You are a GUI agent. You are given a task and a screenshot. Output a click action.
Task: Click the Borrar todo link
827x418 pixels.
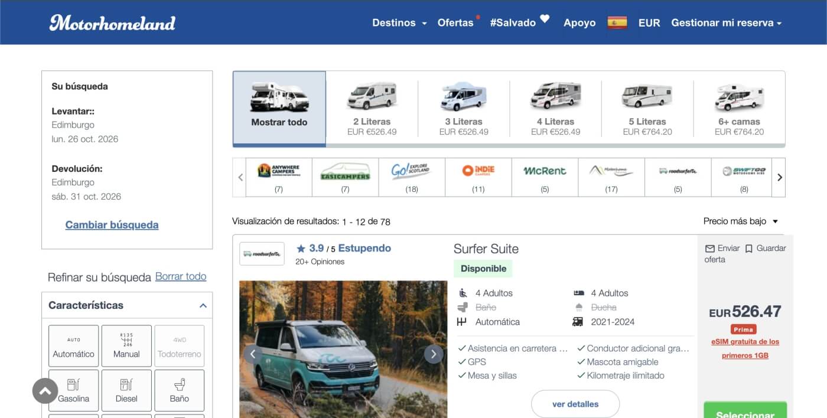pos(181,276)
